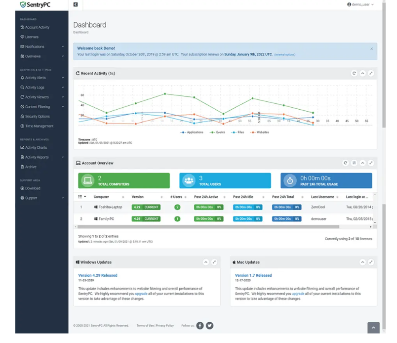Click upgrade link in Mac Updates

click(x=298, y=294)
